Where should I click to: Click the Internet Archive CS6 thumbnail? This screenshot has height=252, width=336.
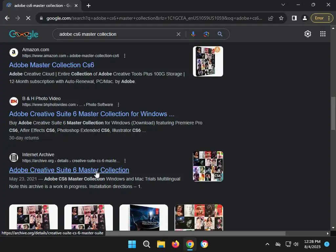(x=208, y=166)
